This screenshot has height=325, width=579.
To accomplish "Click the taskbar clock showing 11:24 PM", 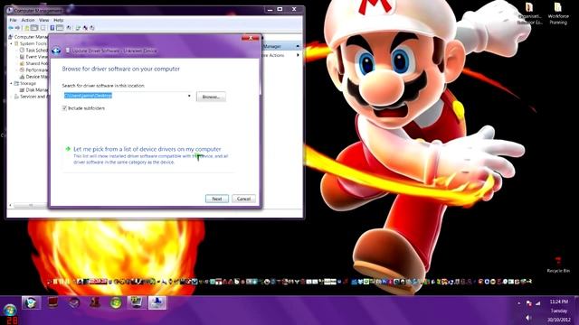I will pyautogui.click(x=559, y=302).
